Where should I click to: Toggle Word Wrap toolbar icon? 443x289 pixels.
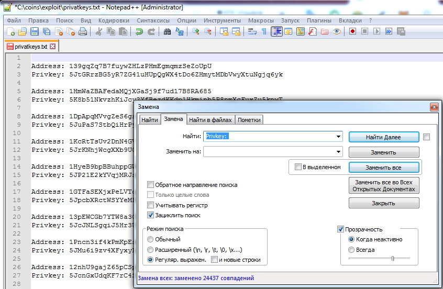pos(252,31)
